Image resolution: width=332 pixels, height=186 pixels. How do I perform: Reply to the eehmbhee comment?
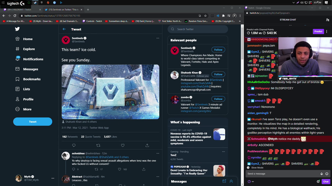pyautogui.click(x=74, y=169)
